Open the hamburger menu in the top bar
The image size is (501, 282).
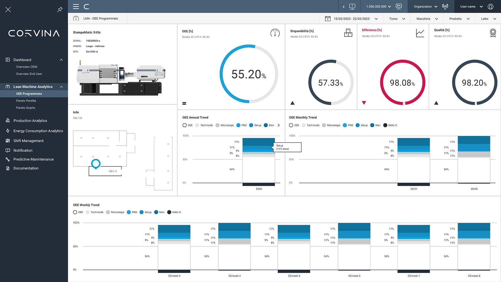75,6
